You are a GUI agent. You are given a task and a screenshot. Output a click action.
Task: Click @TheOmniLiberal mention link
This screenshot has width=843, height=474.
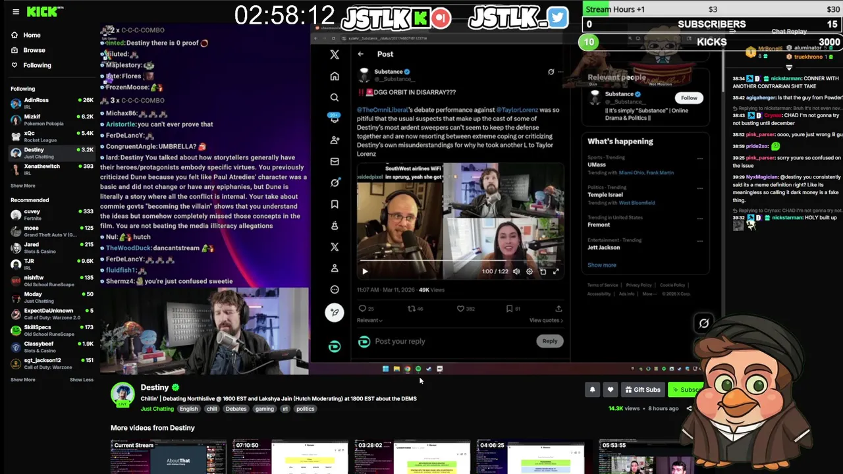click(x=381, y=110)
